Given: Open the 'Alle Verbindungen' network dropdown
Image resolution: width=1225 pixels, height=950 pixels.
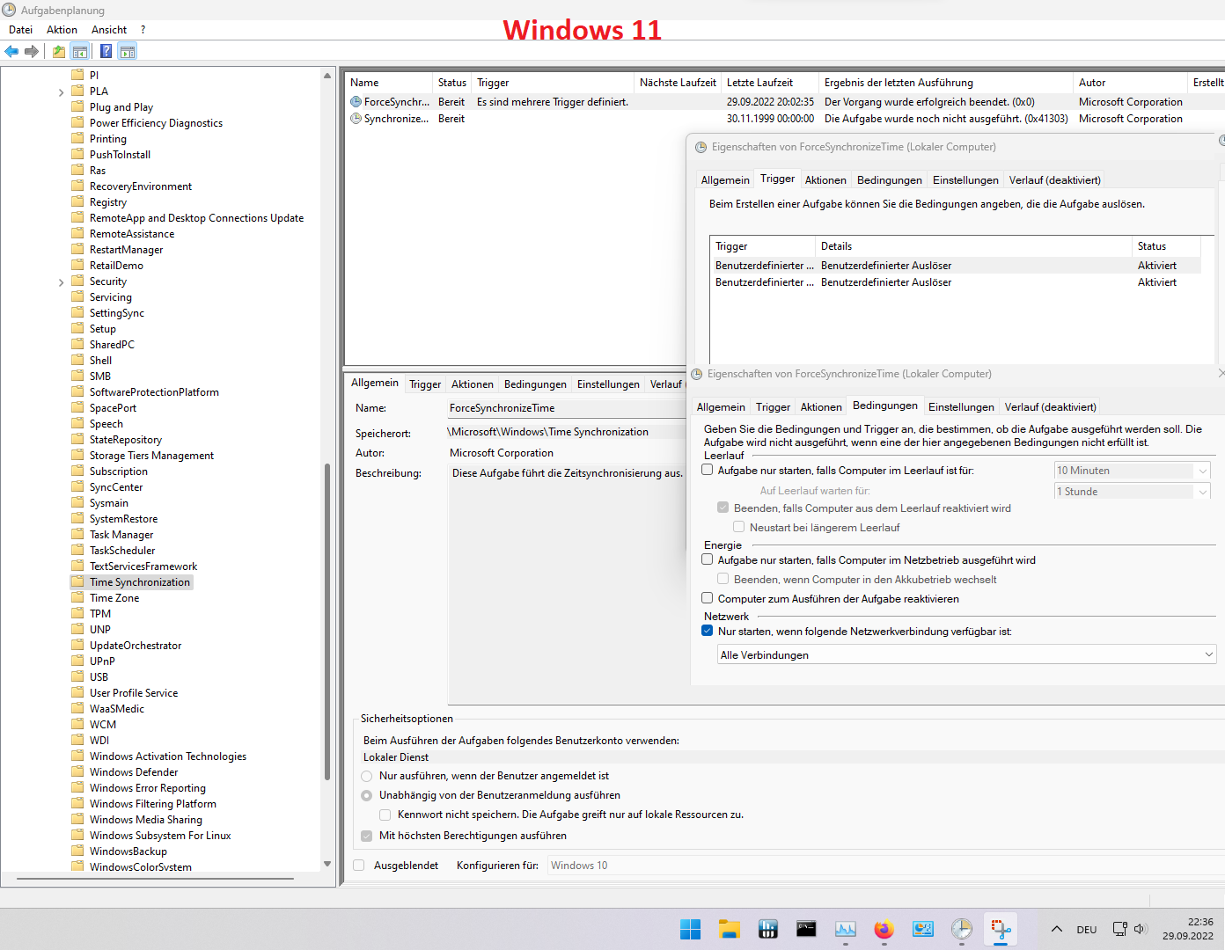Looking at the screenshot, I should [967, 654].
